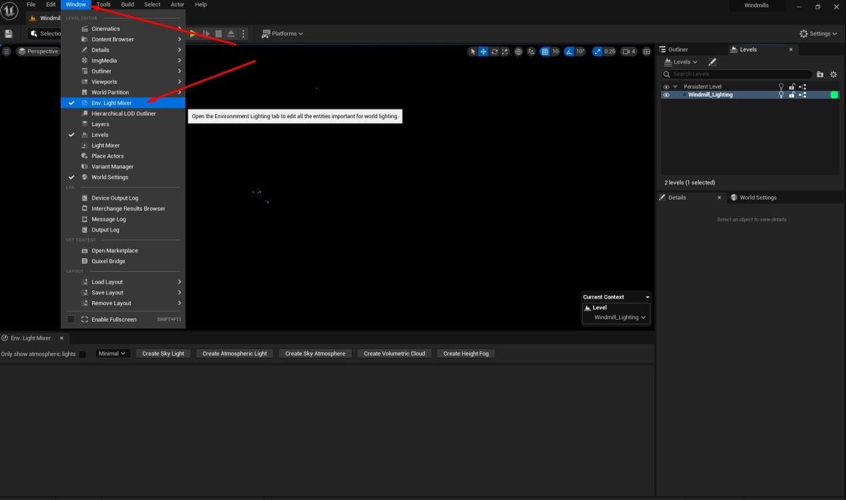Image resolution: width=846 pixels, height=500 pixels.
Task: Click the add folder icon in Levels panel
Action: point(820,74)
